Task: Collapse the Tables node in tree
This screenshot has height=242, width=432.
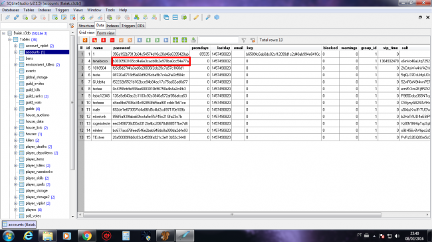Action: [10, 40]
